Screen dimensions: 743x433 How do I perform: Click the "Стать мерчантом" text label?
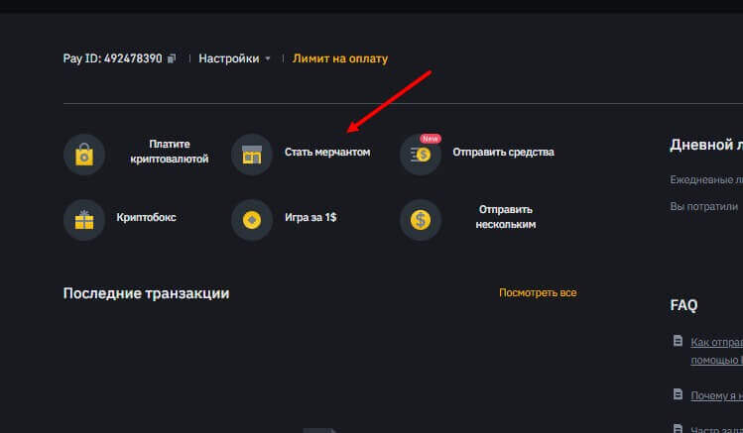click(326, 153)
